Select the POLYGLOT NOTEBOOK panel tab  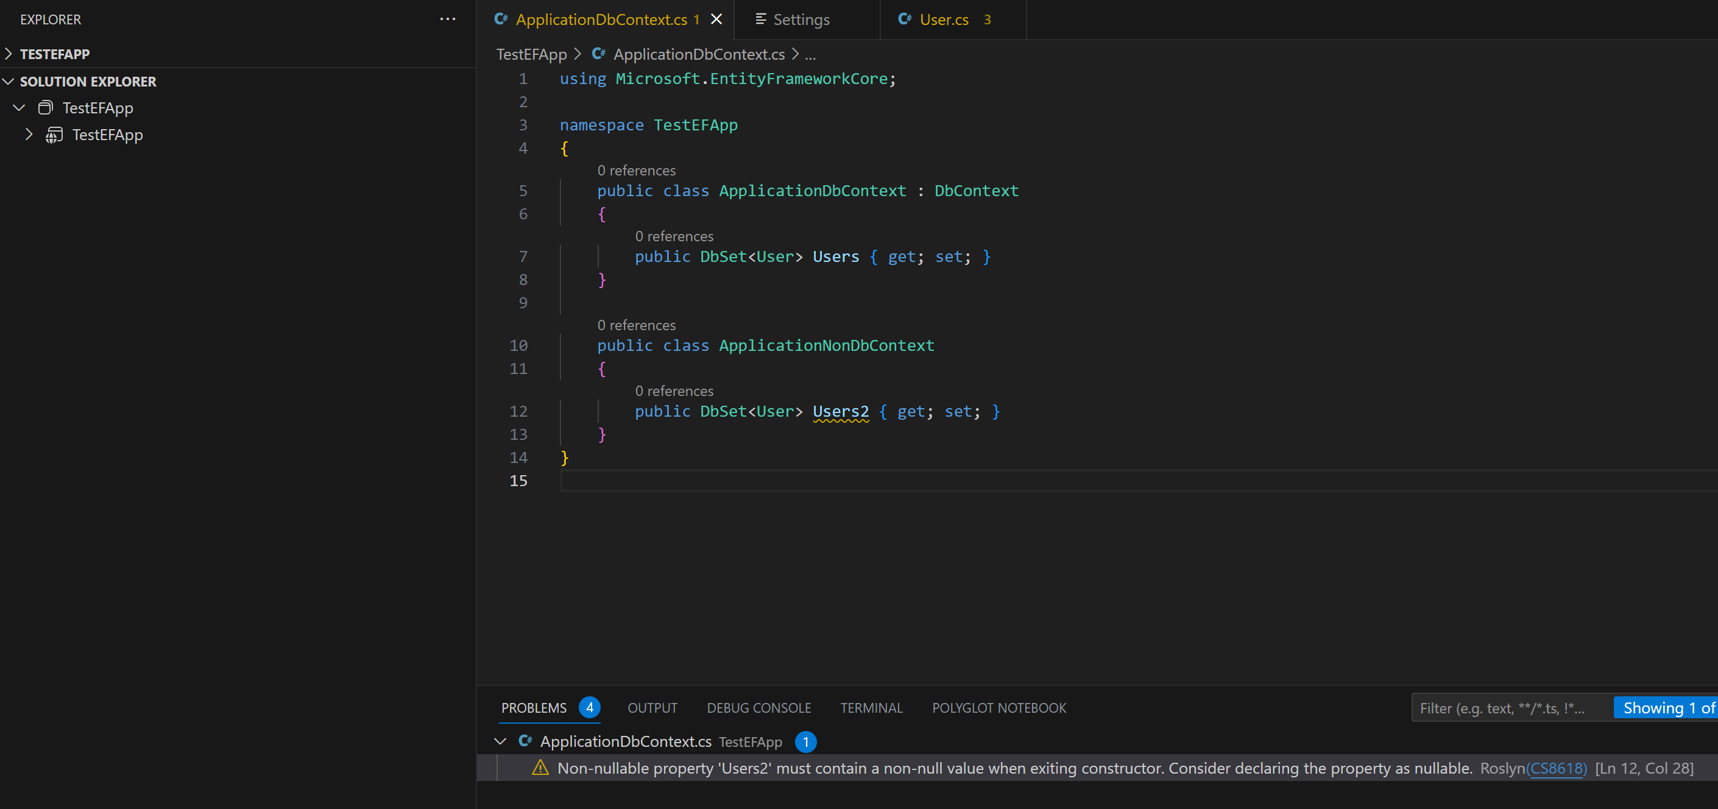[x=999, y=708]
